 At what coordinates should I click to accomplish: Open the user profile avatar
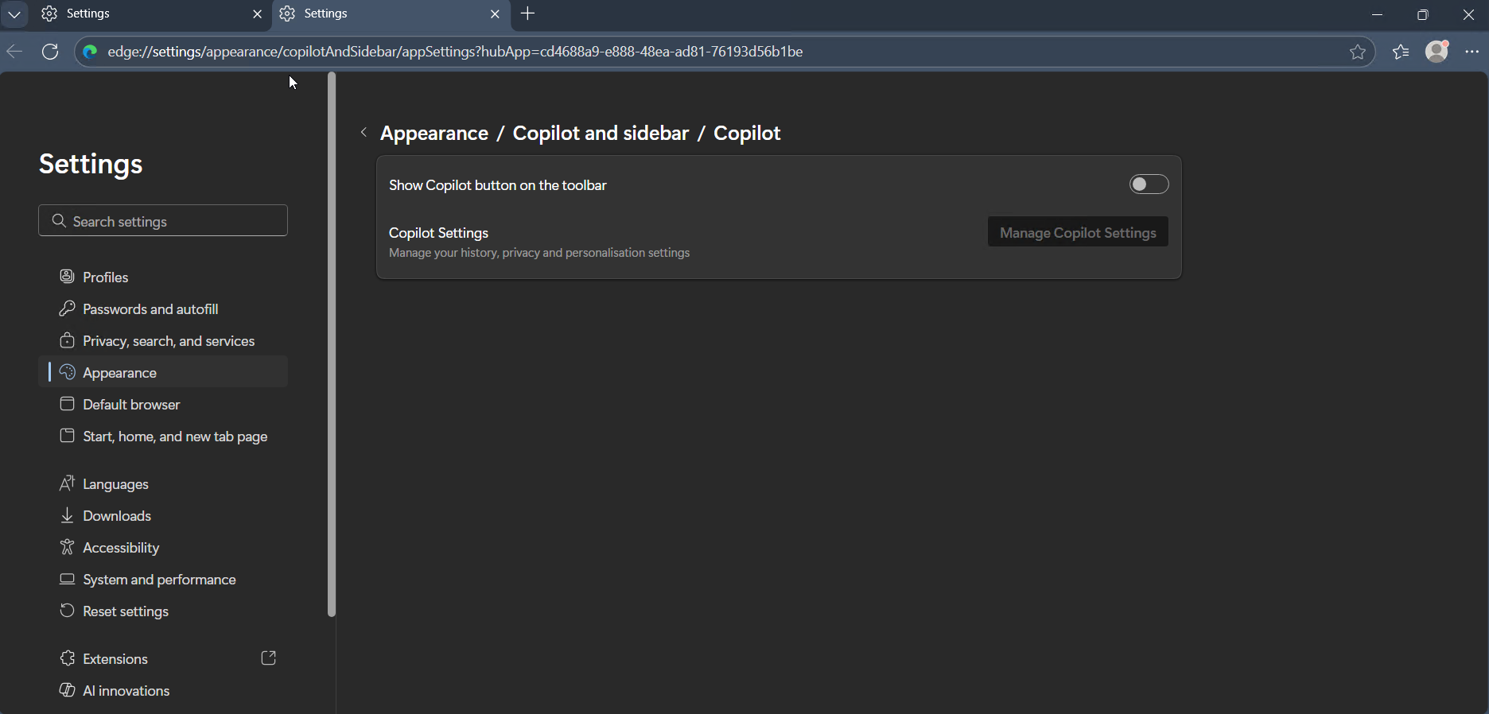click(1437, 52)
